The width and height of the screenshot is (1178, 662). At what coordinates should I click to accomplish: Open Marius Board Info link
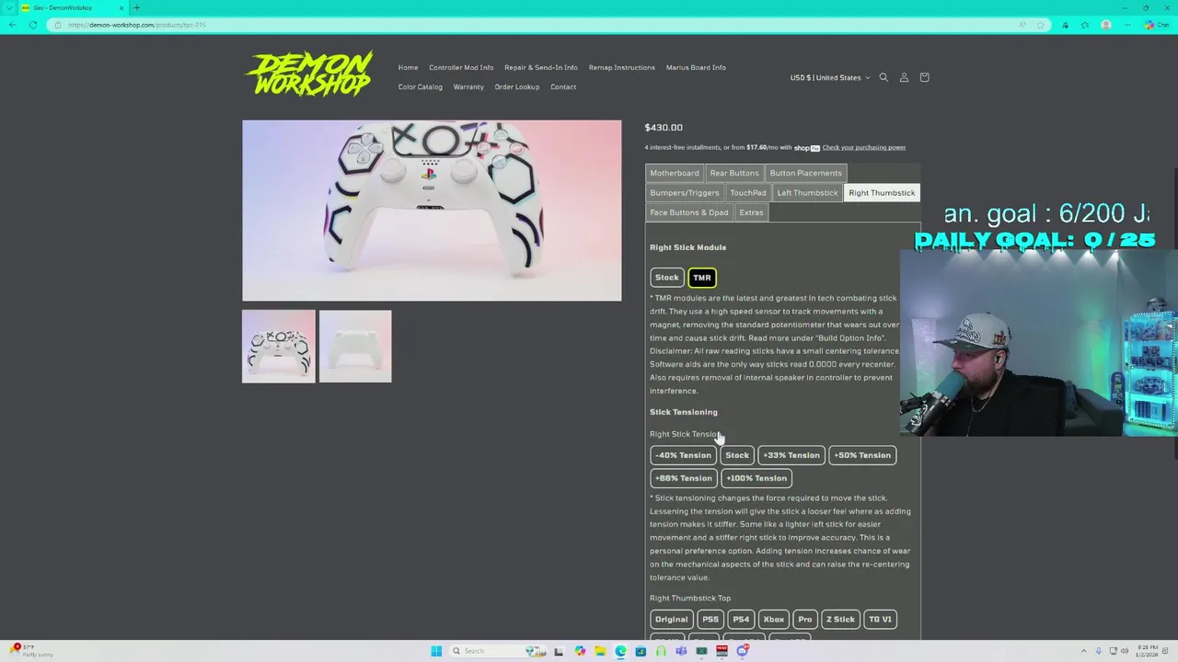pos(696,67)
